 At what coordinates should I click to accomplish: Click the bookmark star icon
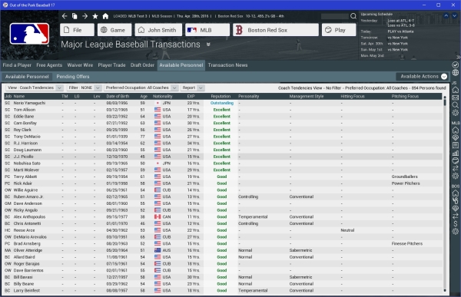point(95,16)
